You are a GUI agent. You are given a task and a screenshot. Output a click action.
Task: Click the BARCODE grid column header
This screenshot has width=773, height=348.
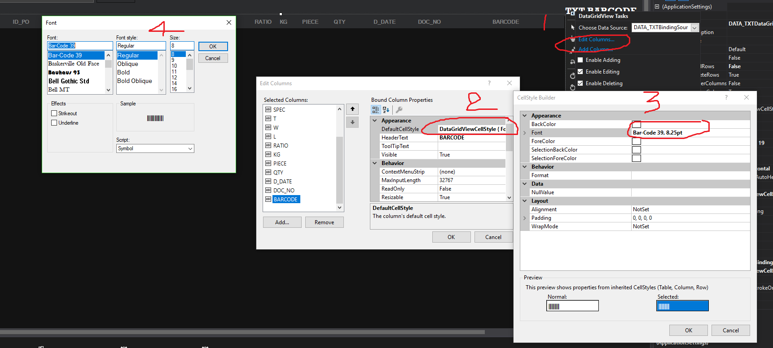505,22
